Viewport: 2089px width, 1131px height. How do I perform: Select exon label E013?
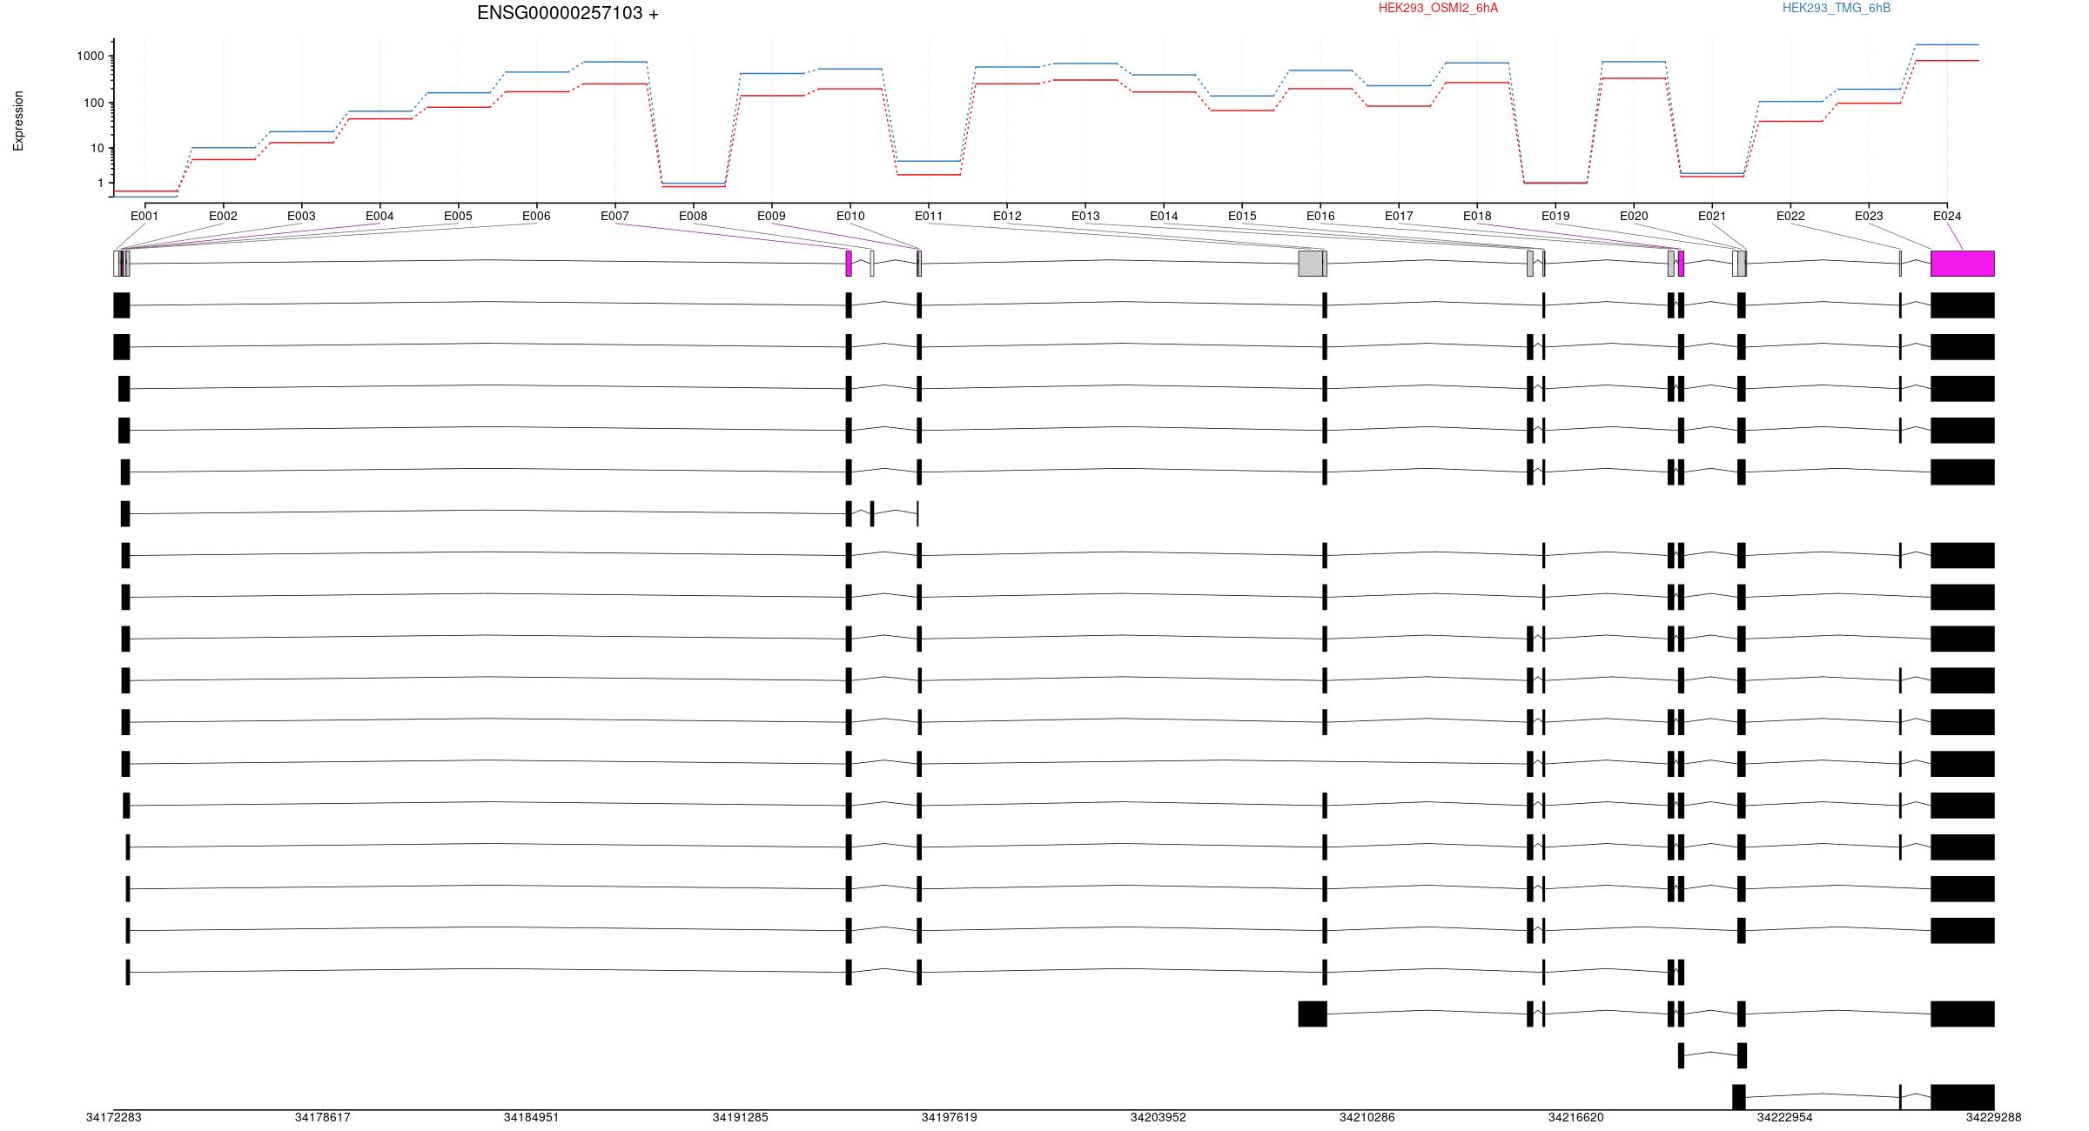click(1085, 216)
